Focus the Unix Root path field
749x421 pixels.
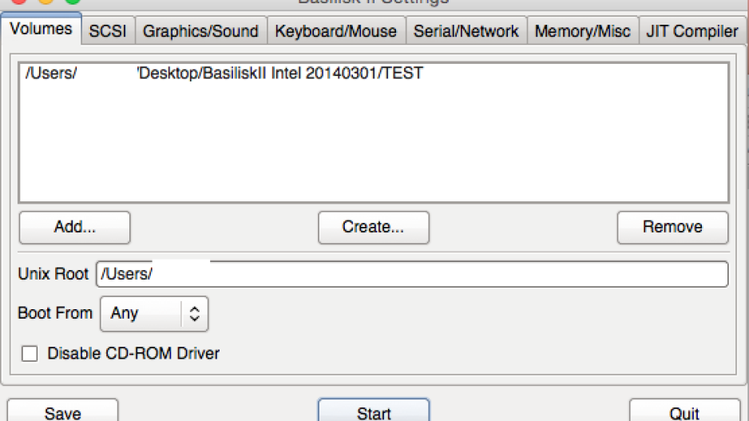412,274
